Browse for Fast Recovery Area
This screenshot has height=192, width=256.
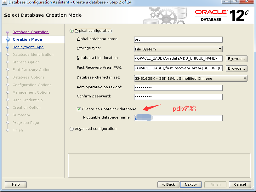tap(236, 68)
